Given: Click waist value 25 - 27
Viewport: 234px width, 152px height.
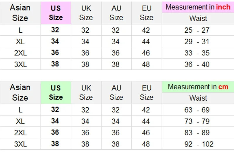Looking at the screenshot, I should (197, 30).
